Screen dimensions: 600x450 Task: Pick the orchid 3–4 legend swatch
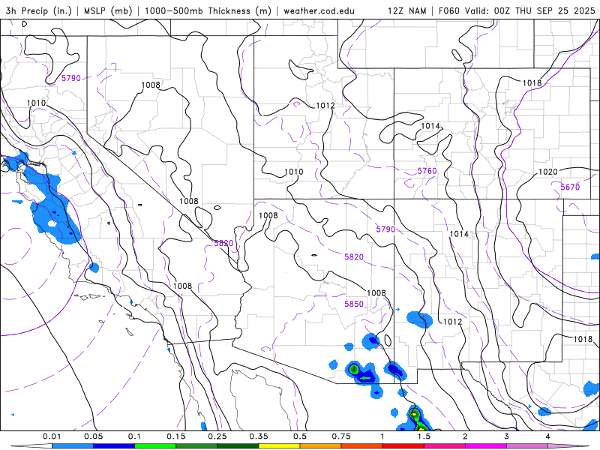coord(527,446)
